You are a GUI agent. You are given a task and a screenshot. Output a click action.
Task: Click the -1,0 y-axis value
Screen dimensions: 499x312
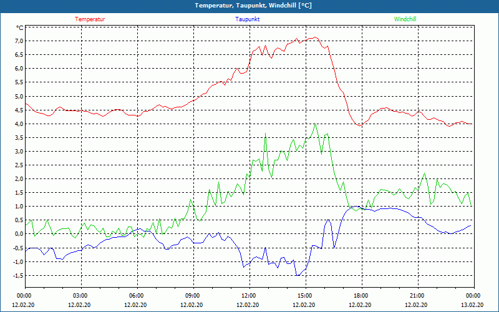[19, 261]
